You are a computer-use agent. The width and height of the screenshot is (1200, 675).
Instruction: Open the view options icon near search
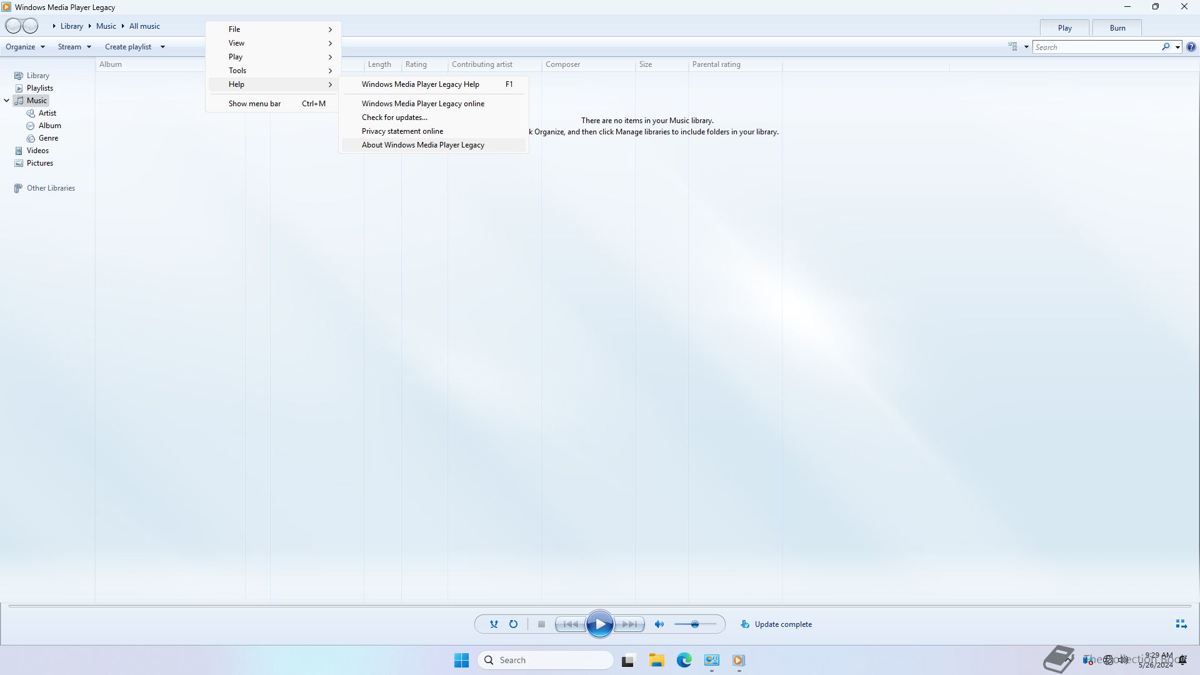pos(1012,47)
